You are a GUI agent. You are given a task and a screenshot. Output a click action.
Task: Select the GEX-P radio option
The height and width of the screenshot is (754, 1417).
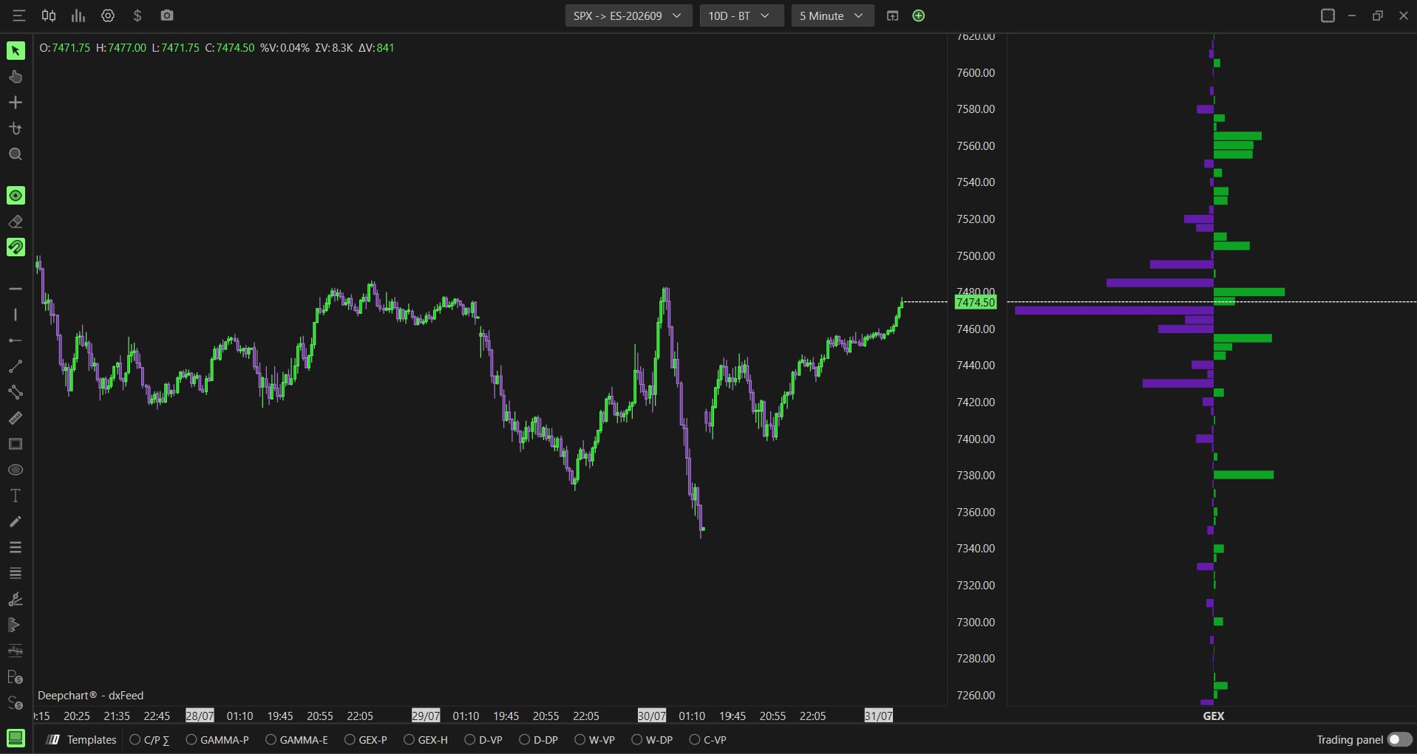pyautogui.click(x=366, y=739)
